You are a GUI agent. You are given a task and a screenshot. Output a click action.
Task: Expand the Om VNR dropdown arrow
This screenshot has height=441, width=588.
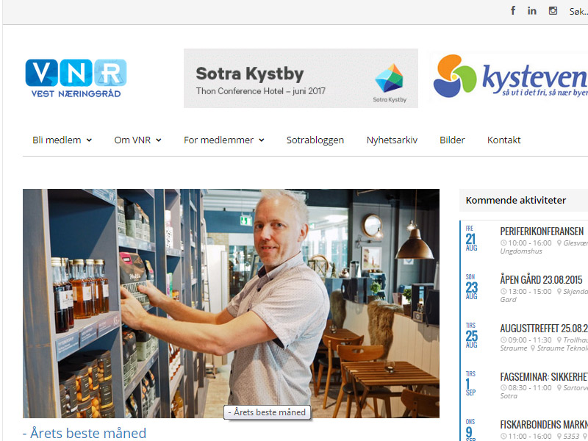[159, 140]
